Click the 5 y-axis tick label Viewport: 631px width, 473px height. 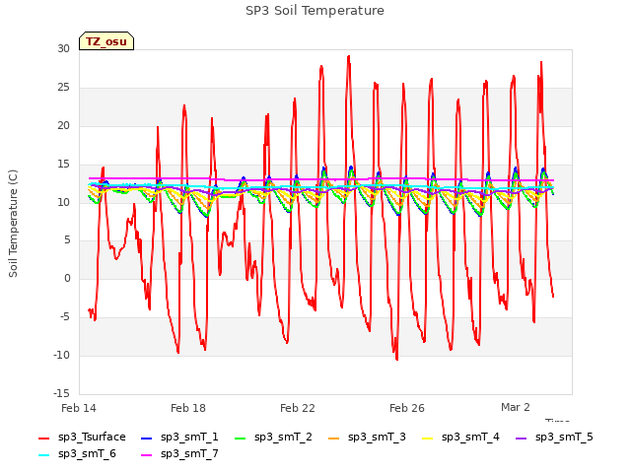pyautogui.click(x=67, y=240)
